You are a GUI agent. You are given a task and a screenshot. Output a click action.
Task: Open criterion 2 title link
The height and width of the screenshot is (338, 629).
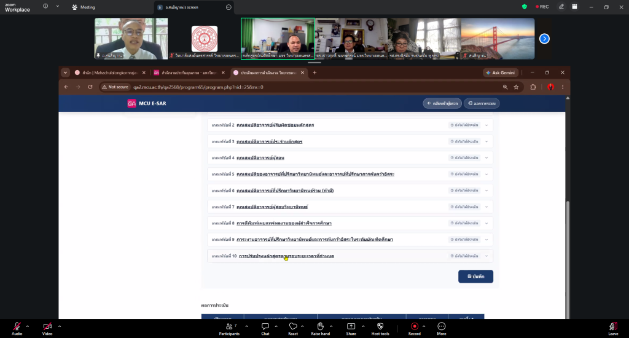click(275, 125)
